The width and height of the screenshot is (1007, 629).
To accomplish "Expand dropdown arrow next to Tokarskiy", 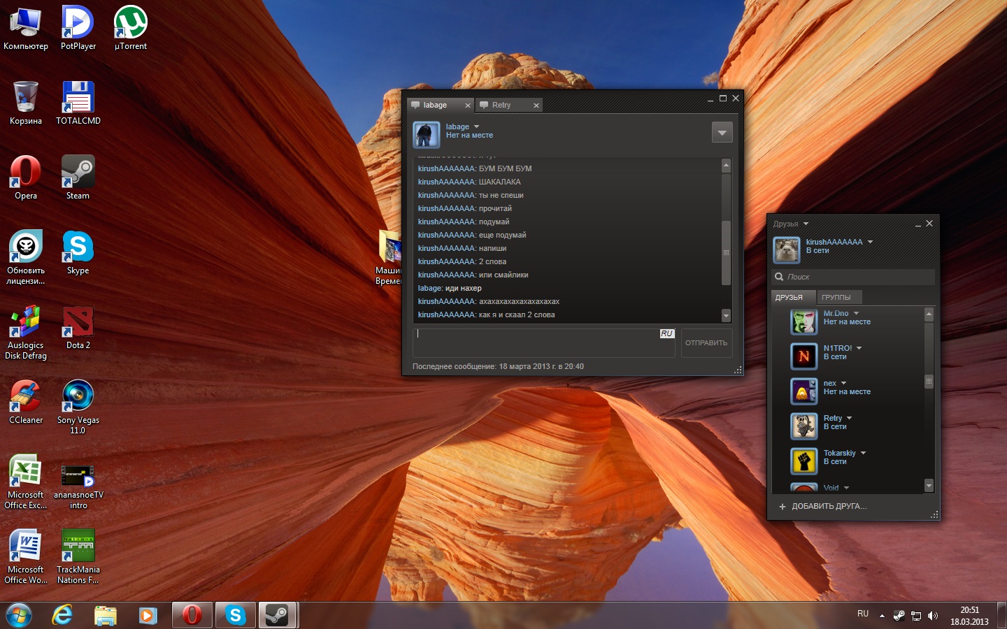I will [x=864, y=454].
